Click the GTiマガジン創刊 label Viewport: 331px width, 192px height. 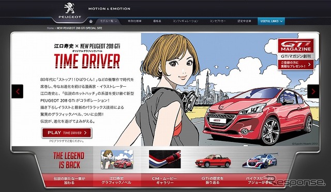[x=296, y=56]
